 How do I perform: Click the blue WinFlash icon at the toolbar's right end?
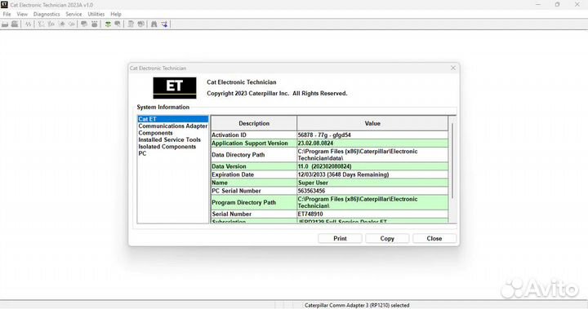pos(164,24)
